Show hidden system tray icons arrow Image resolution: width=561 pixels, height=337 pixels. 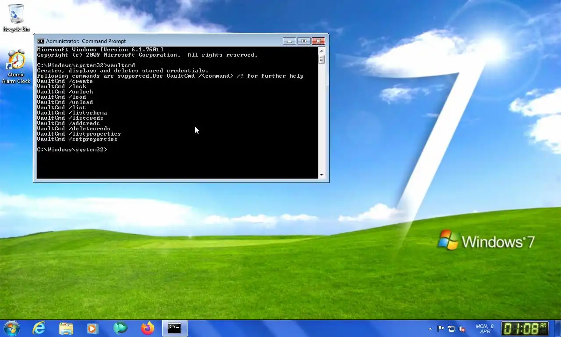[x=430, y=328]
